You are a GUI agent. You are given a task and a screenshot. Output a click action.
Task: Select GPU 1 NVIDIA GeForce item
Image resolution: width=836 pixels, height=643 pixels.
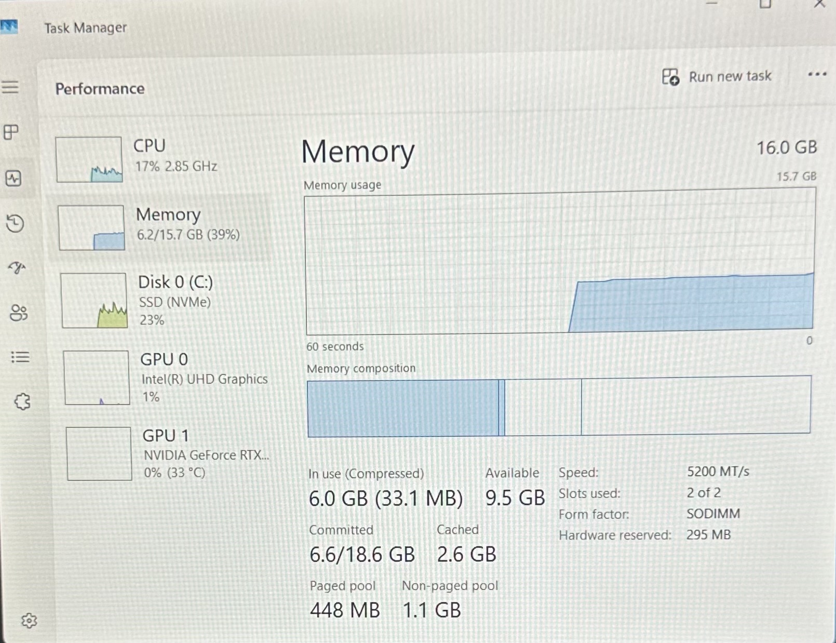pos(168,454)
